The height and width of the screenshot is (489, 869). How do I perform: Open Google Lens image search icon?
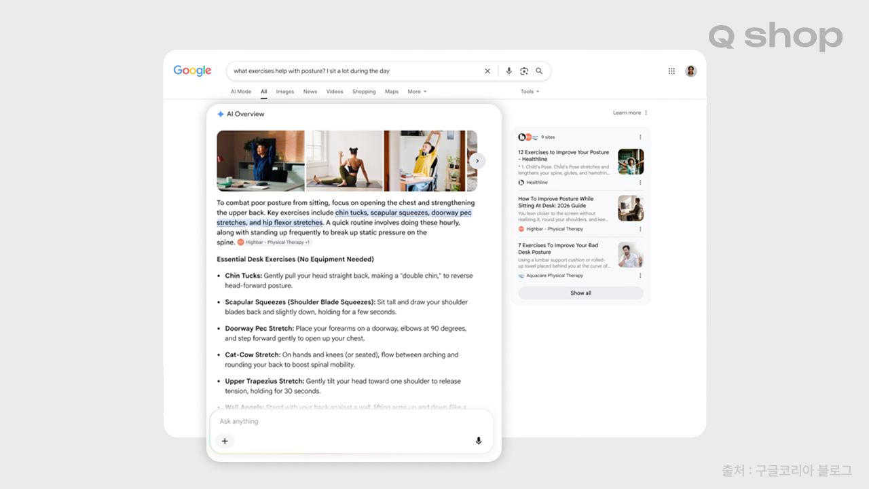click(x=524, y=71)
